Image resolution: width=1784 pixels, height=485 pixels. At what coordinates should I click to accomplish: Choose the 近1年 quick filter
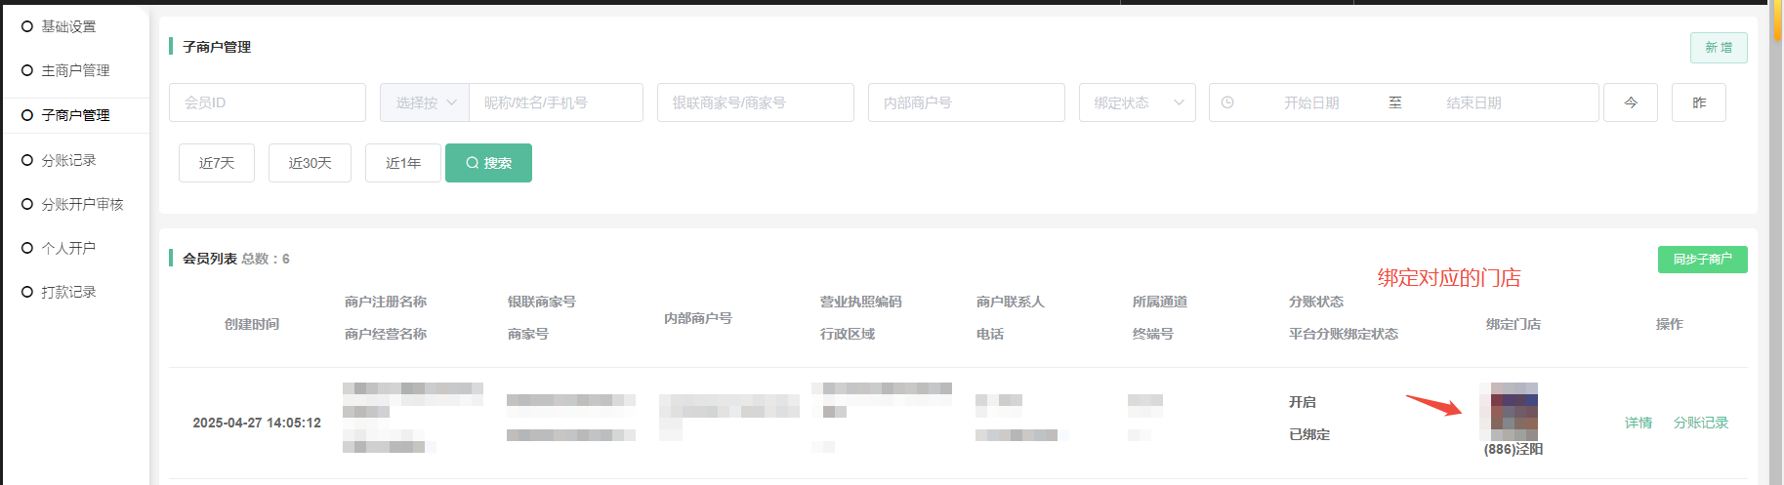pyautogui.click(x=402, y=163)
